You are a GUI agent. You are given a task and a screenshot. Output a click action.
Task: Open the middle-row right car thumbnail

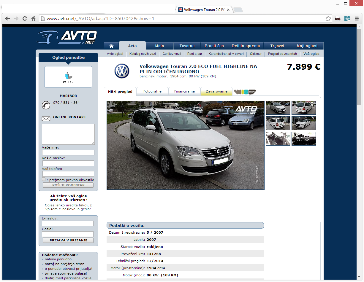[x=304, y=123]
